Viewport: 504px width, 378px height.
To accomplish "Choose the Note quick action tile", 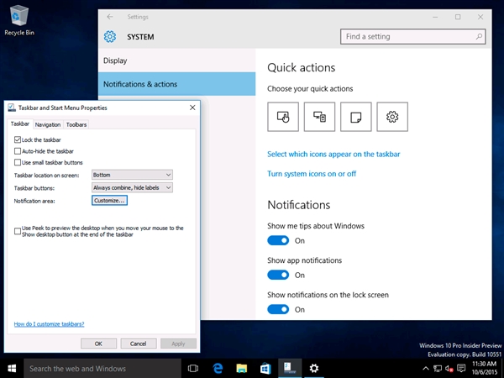I will tap(355, 117).
